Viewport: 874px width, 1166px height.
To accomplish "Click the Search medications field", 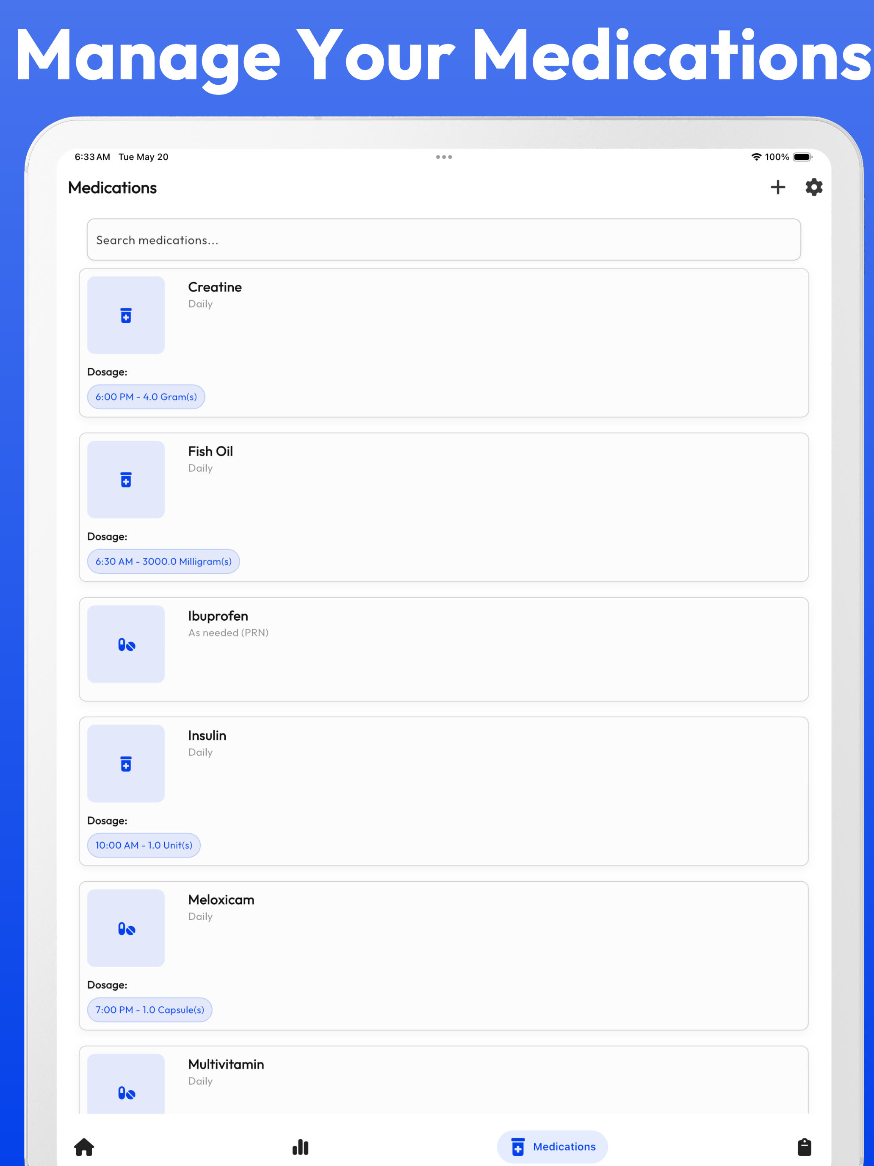I will 444,240.
